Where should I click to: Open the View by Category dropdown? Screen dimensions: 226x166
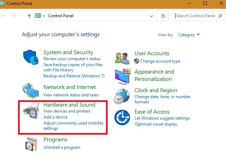pyautogui.click(x=189, y=35)
